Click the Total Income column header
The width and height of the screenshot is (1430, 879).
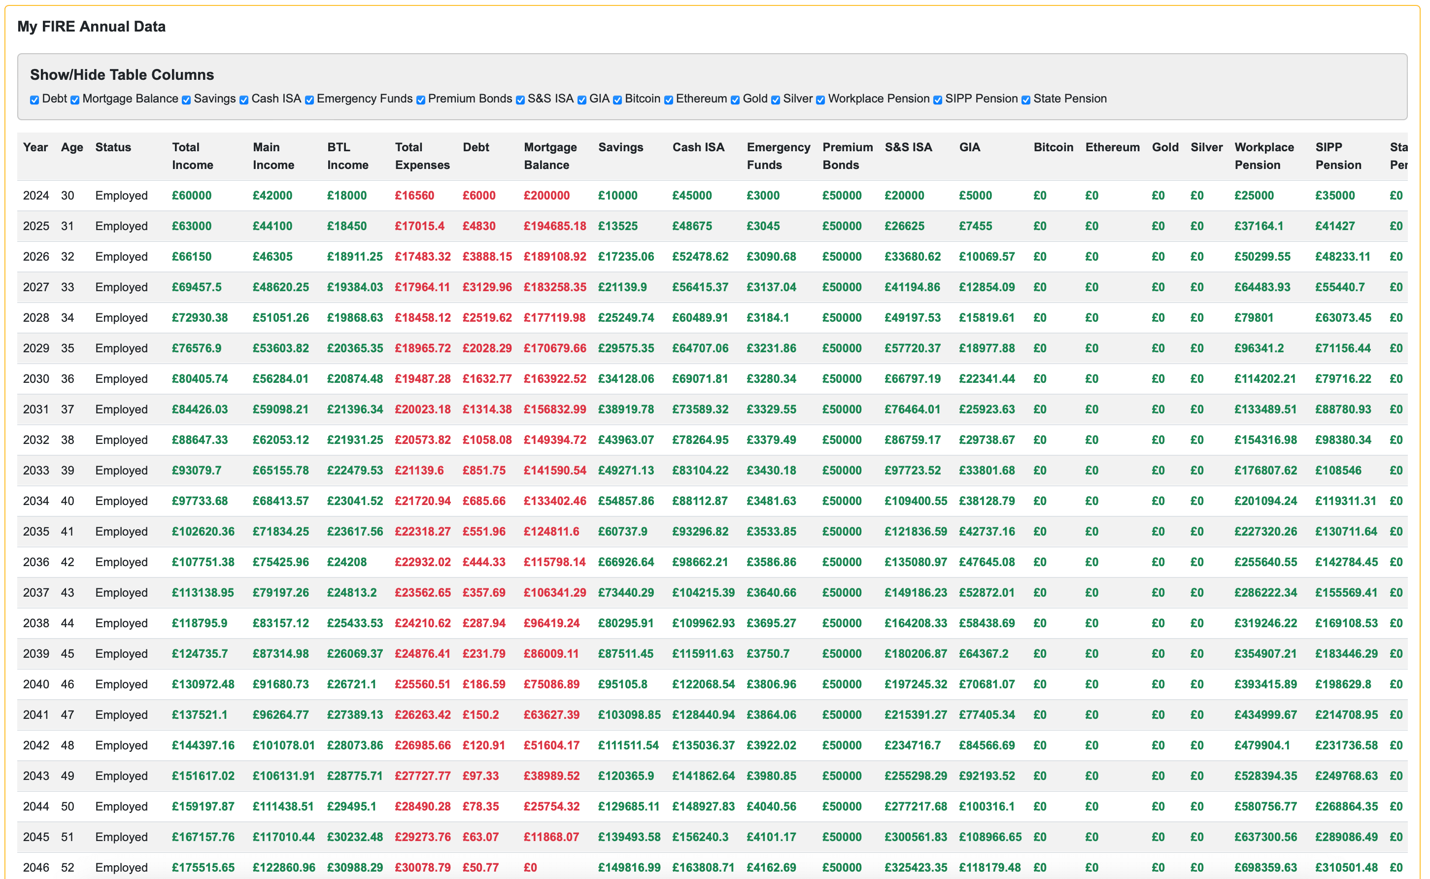pyautogui.click(x=192, y=156)
